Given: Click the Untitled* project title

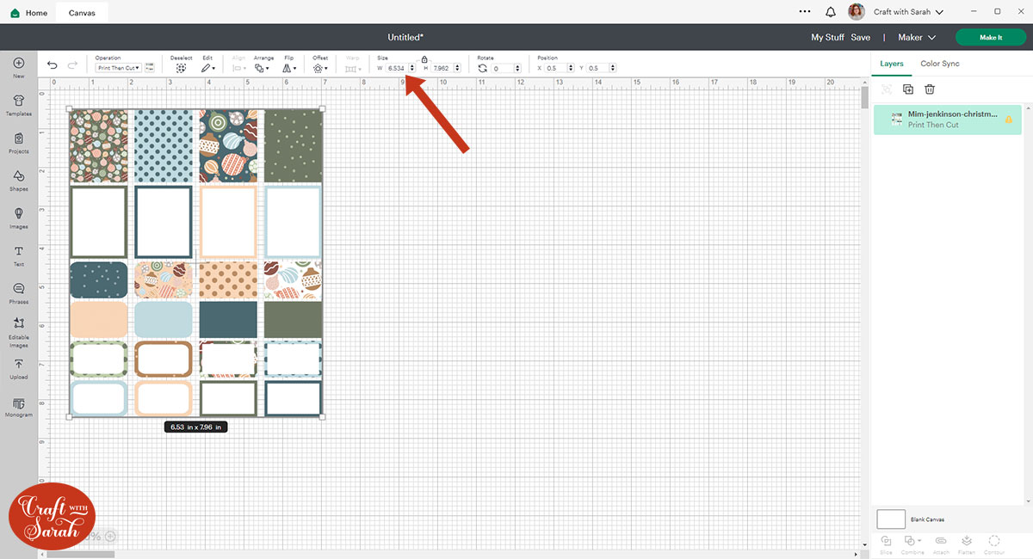Looking at the screenshot, I should 405,38.
